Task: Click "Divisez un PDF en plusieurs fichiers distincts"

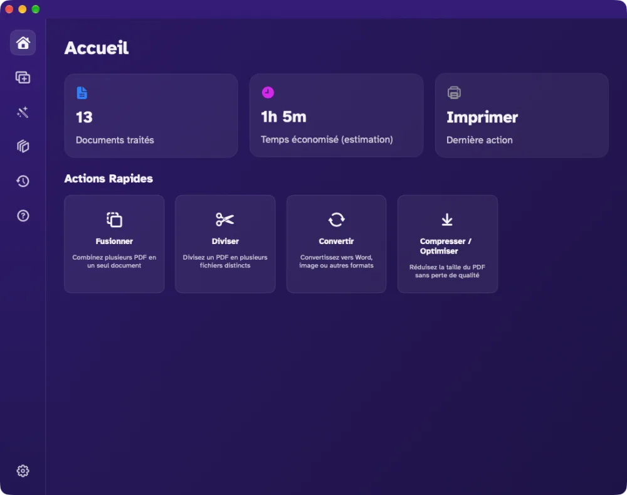Action: pos(225,262)
